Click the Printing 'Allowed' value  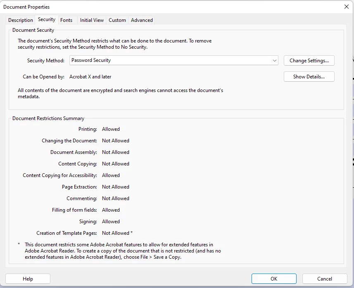coord(111,129)
